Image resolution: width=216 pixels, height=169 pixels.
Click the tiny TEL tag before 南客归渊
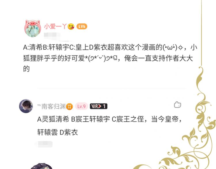(x=39, y=105)
